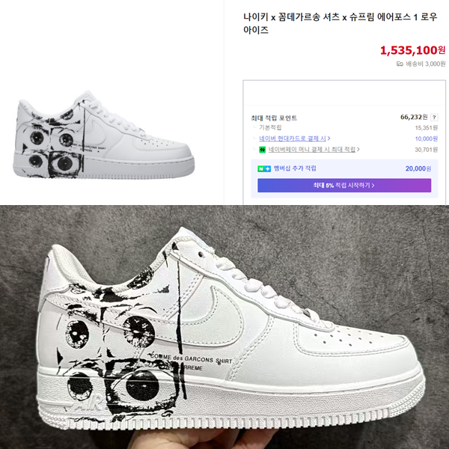Click the 기본적립 row label
449x449 pixels.
coord(270,127)
